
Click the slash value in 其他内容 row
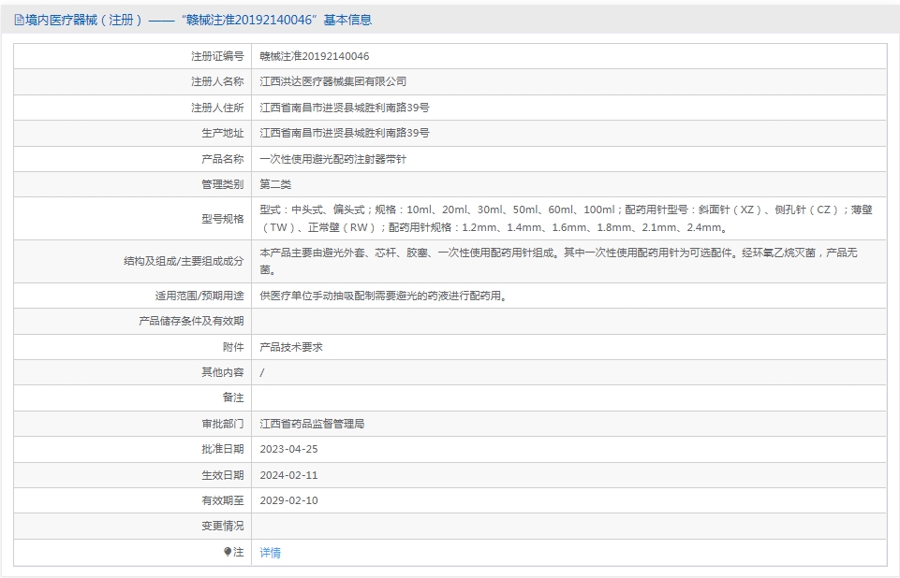point(262,373)
